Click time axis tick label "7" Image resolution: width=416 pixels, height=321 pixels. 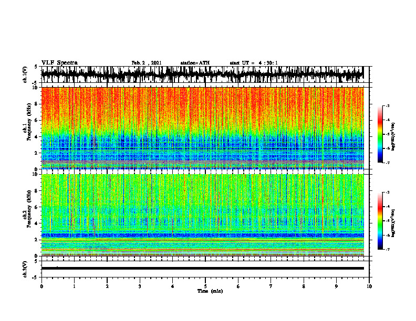point(271,286)
